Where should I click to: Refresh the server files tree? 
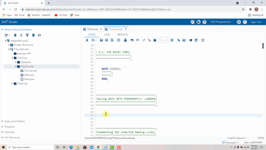(39, 35)
